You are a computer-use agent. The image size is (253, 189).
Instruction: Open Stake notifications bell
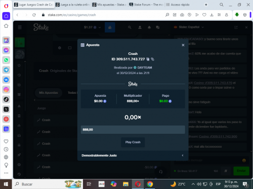pos(149,27)
